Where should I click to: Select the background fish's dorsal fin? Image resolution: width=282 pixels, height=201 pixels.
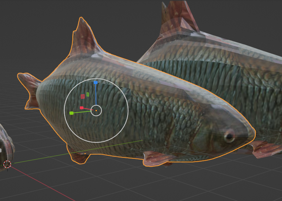(x=178, y=18)
